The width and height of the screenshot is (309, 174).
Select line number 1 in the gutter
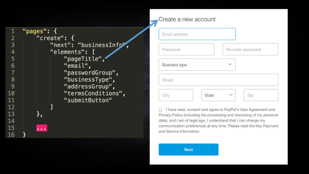[13, 31]
